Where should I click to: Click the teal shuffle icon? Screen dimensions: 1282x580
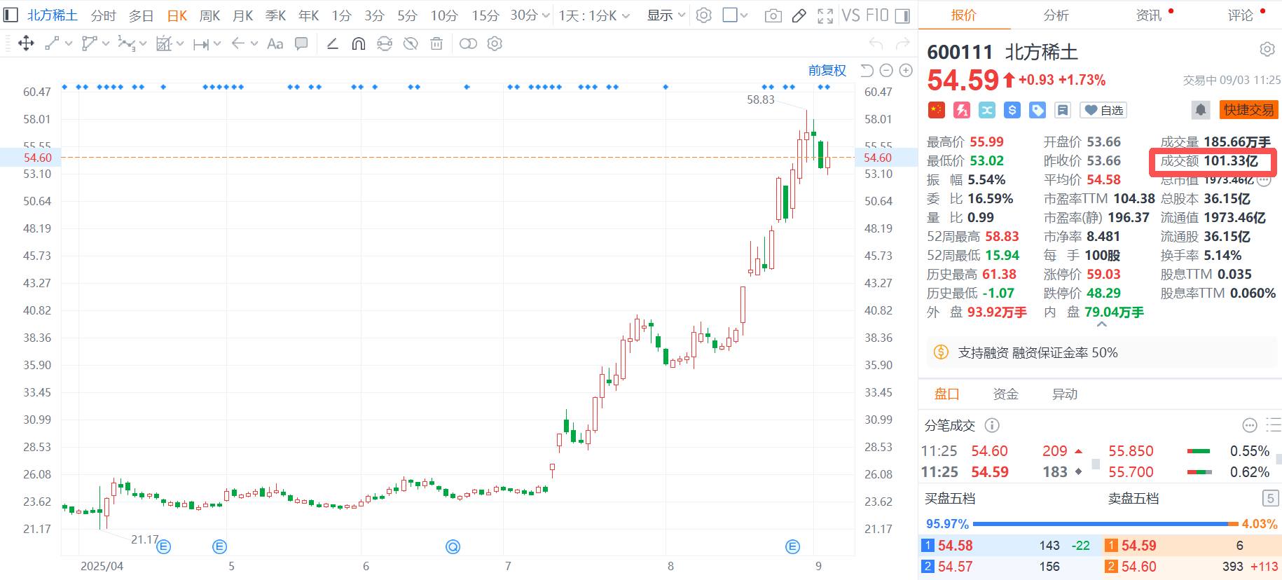tap(987, 110)
